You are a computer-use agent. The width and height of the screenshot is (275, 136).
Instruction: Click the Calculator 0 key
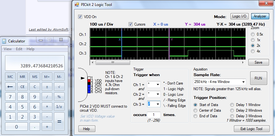coord(16,127)
